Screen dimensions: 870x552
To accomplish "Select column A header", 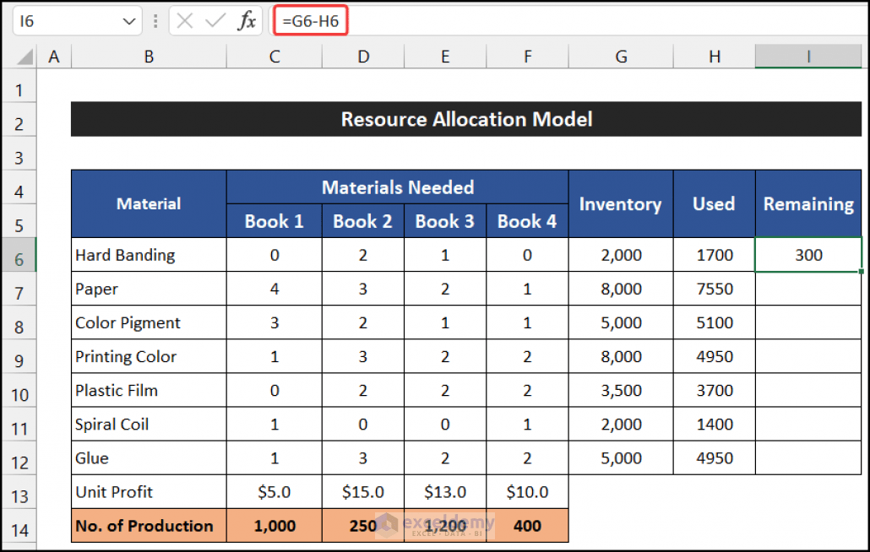I will 54,57.
